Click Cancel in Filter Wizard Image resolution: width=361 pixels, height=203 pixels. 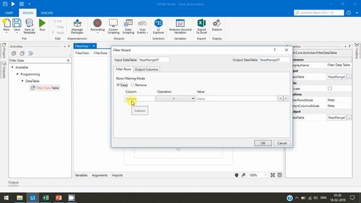click(x=282, y=143)
